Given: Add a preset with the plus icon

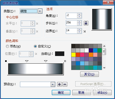Looking at the screenshot, I should pyautogui.click(x=59, y=84).
